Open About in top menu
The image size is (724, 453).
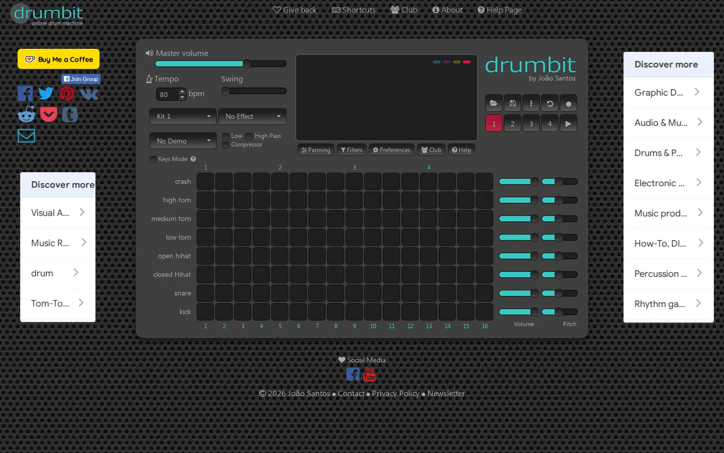(x=447, y=10)
